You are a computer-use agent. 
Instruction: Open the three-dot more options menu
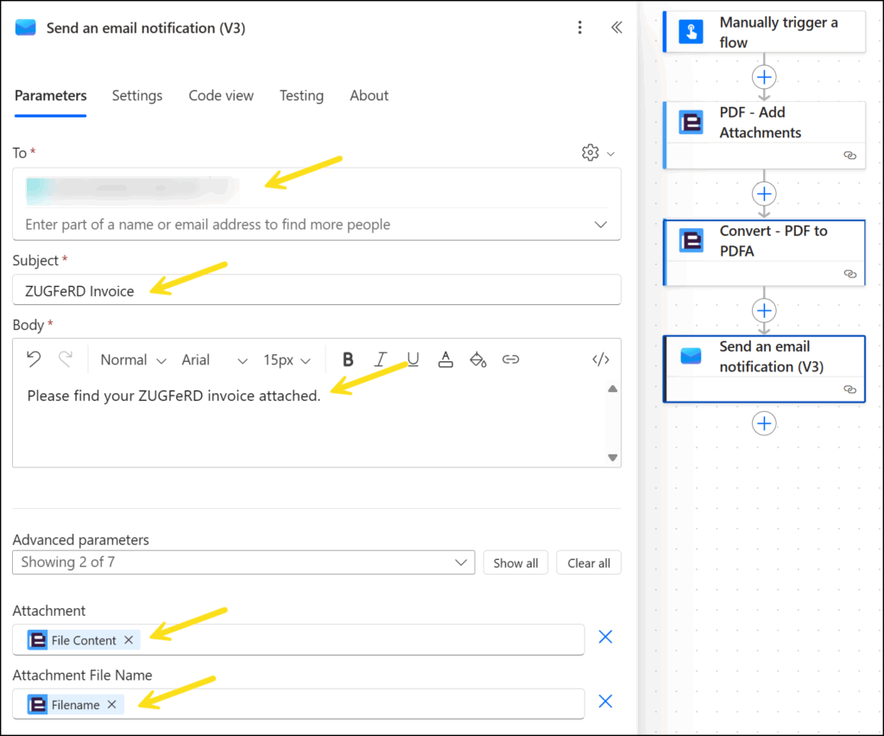pos(580,28)
